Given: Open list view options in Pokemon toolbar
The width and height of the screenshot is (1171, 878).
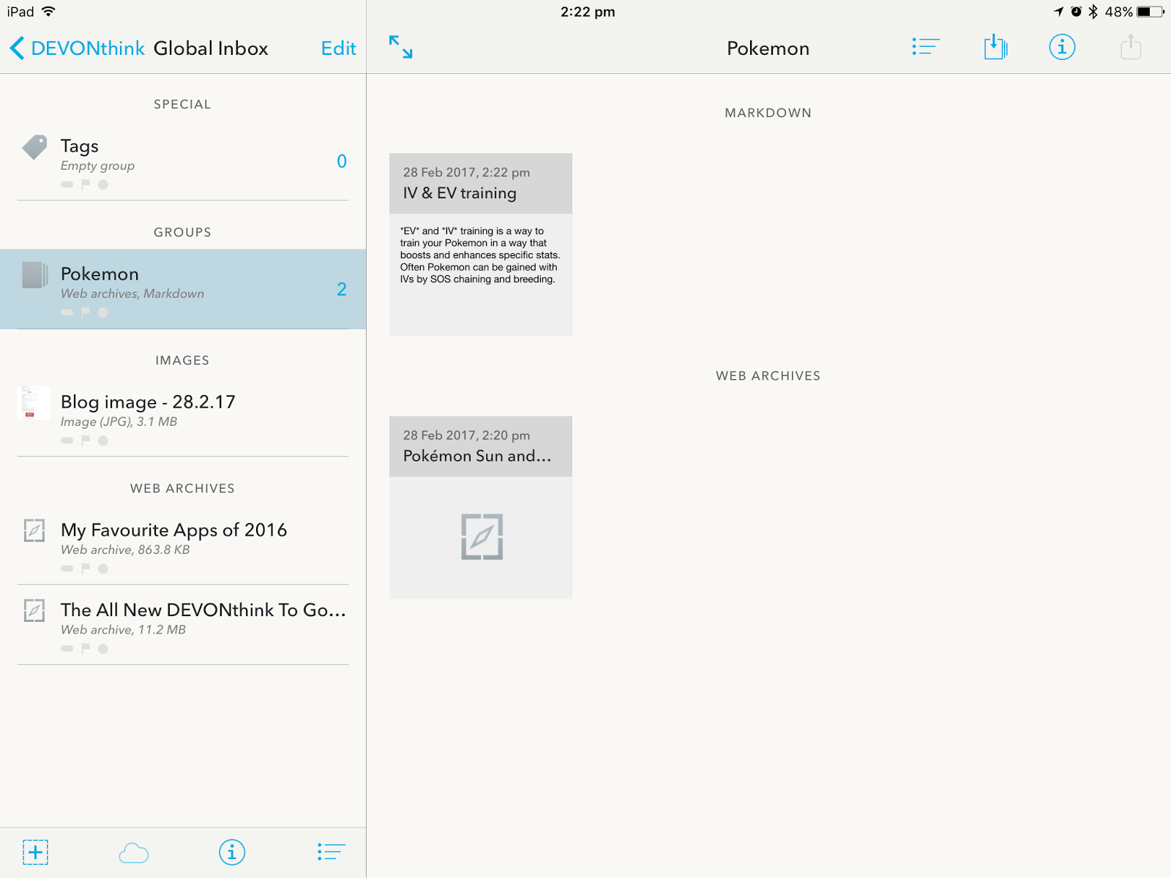Looking at the screenshot, I should tap(925, 47).
